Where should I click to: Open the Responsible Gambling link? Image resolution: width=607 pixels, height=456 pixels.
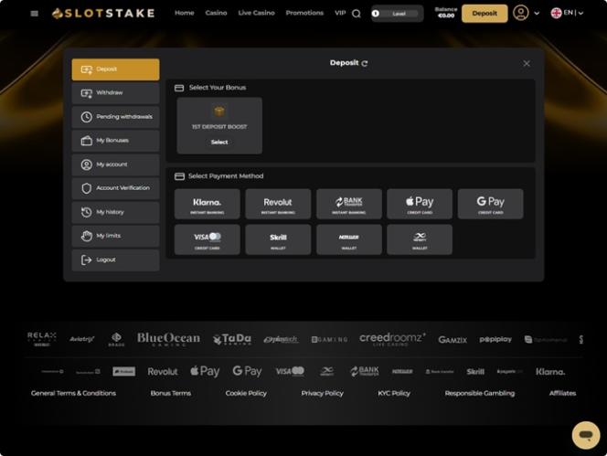pos(480,393)
